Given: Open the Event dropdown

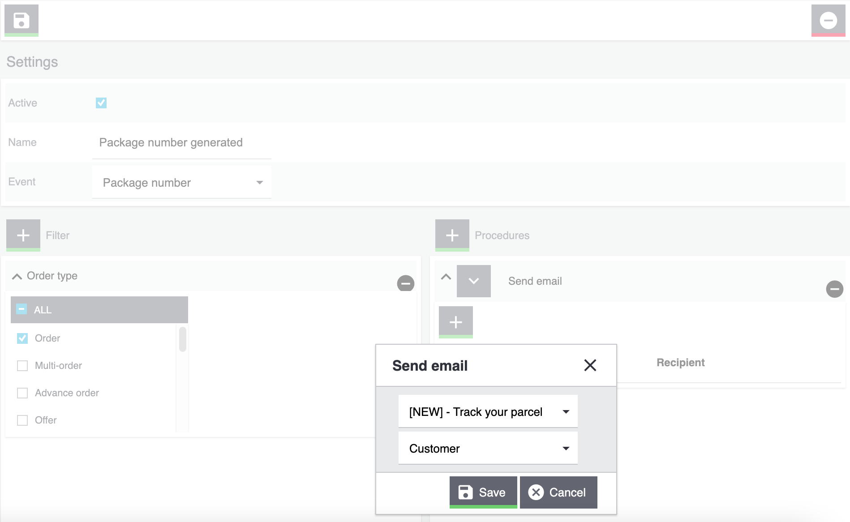Looking at the screenshot, I should pos(181,182).
